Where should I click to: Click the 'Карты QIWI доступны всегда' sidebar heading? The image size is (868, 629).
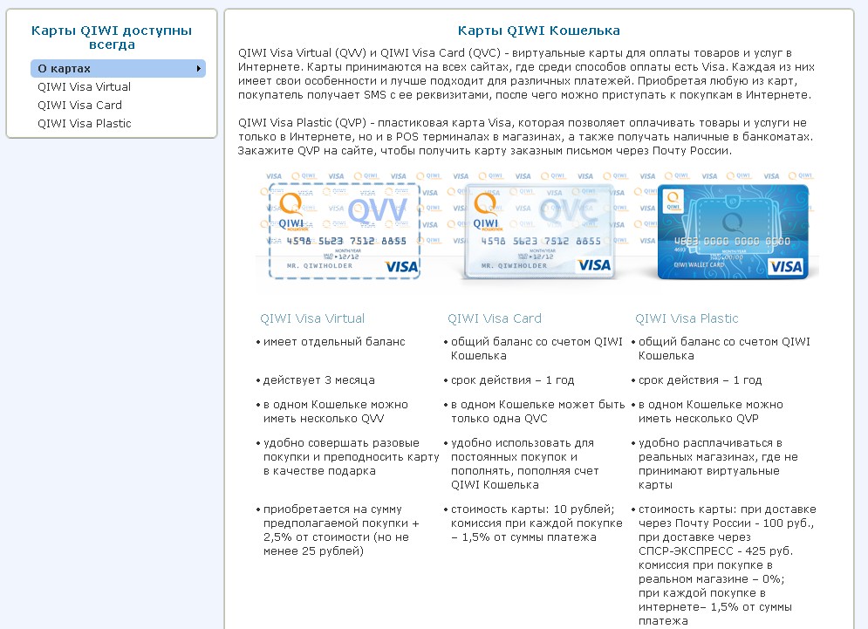[x=112, y=38]
